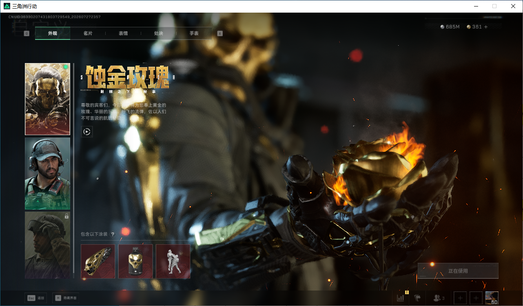Image resolution: width=523 pixels, height=306 pixels.
Task: Close the 三角洲行动 window
Action: pos(513,6)
